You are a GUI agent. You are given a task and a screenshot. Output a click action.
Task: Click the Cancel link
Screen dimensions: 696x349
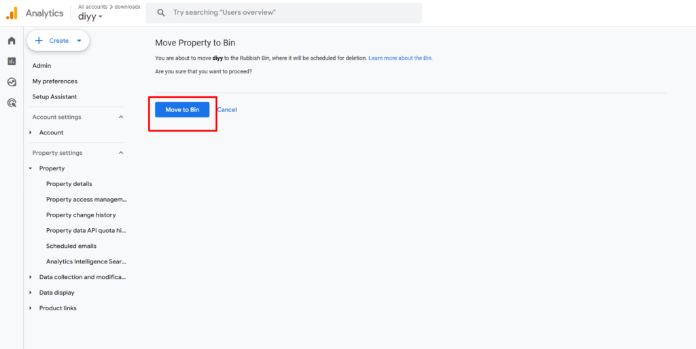point(227,109)
